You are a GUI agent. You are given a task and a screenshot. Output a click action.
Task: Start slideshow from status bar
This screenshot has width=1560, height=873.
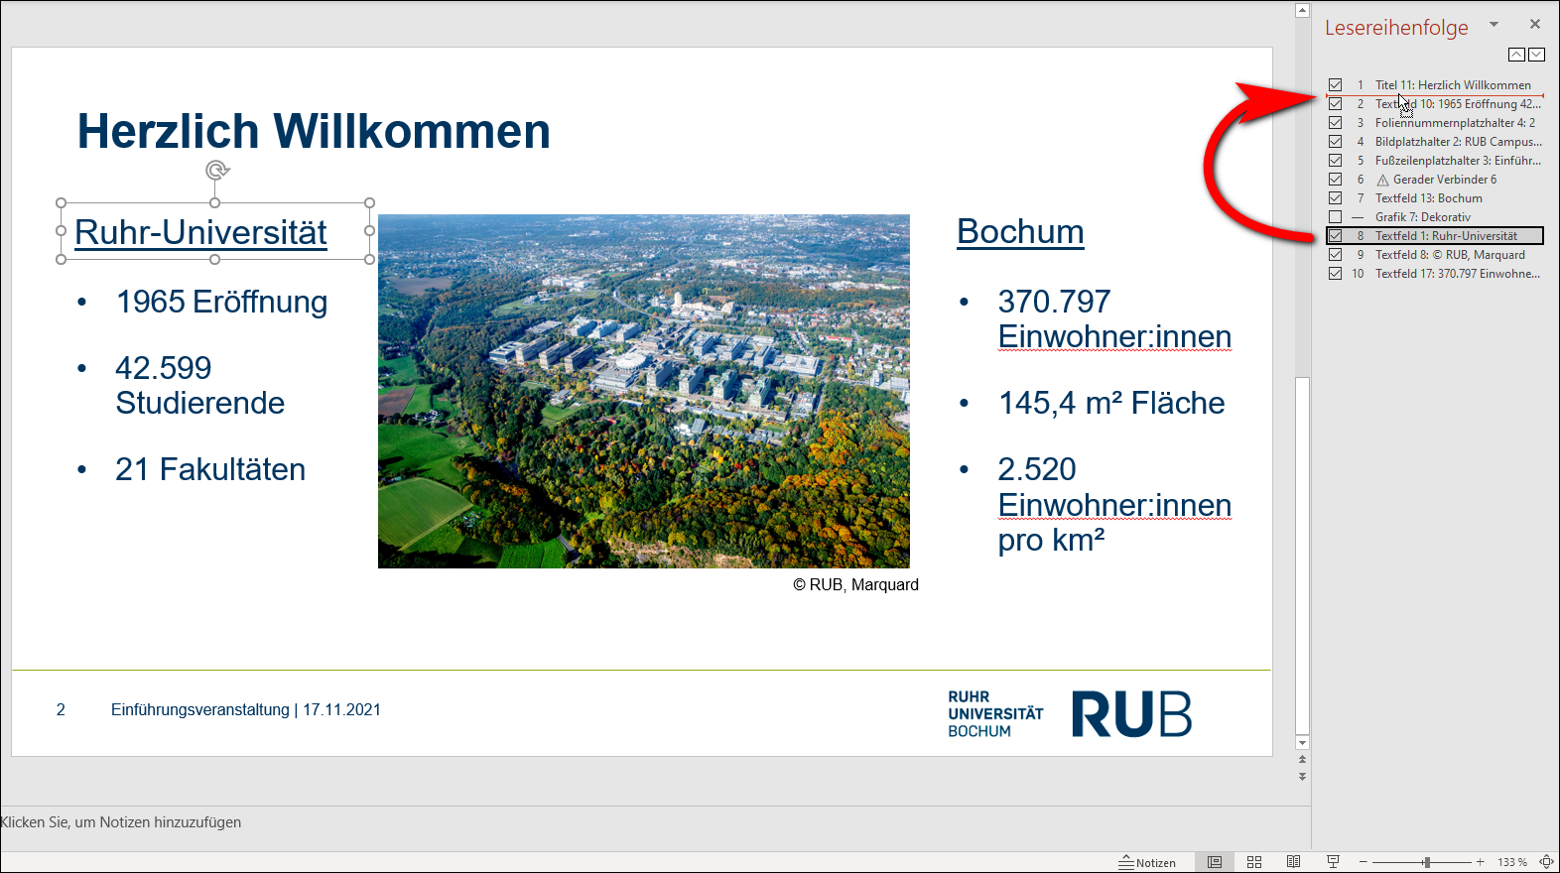pyautogui.click(x=1333, y=862)
